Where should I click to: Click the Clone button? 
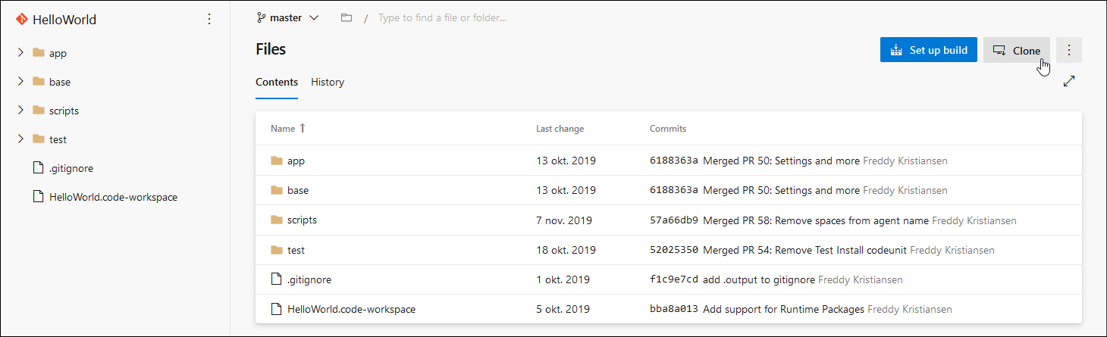(1017, 51)
